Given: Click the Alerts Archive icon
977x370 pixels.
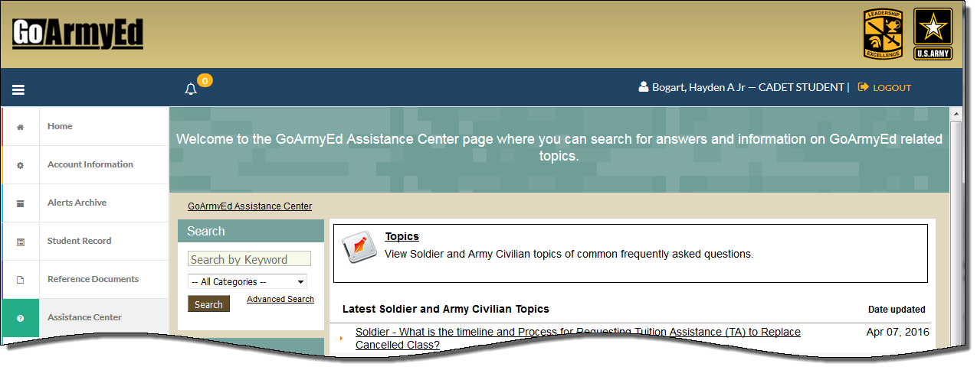Looking at the screenshot, I should [x=20, y=203].
